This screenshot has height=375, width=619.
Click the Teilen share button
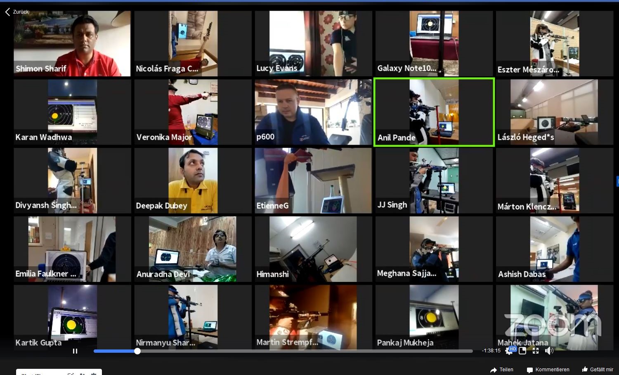[502, 370]
